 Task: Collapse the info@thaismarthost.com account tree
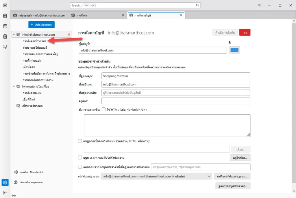tap(14, 34)
